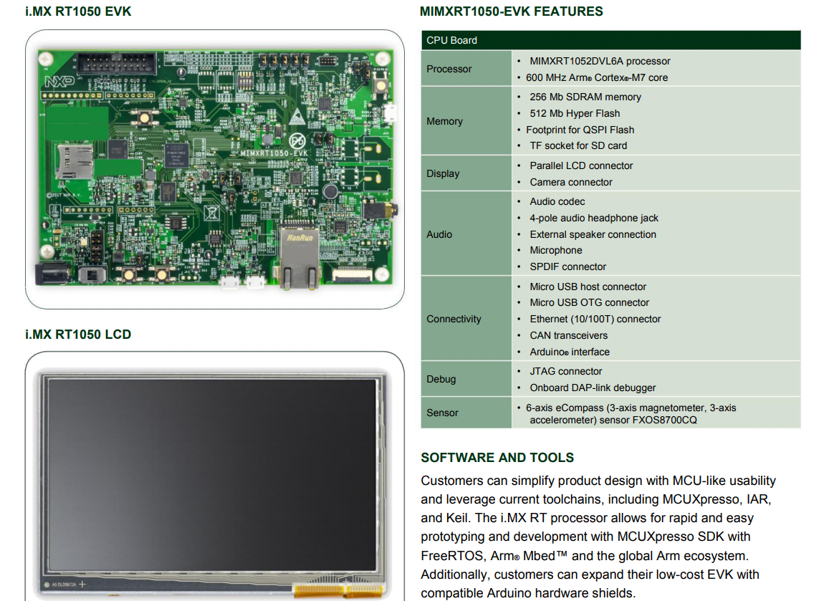Click "Micro USB OTG connector" bullet
824x601 pixels.
pos(589,302)
